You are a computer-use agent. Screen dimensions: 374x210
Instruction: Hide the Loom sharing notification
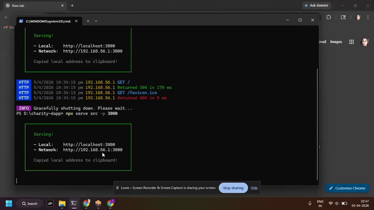(x=254, y=188)
